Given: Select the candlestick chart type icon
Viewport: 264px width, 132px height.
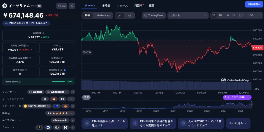Looking at the screenshot, I should [x=129, y=15].
